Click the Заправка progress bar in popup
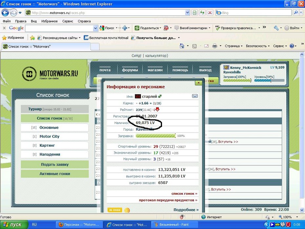The width and height of the screenshot is (305, 229). pos(155,136)
